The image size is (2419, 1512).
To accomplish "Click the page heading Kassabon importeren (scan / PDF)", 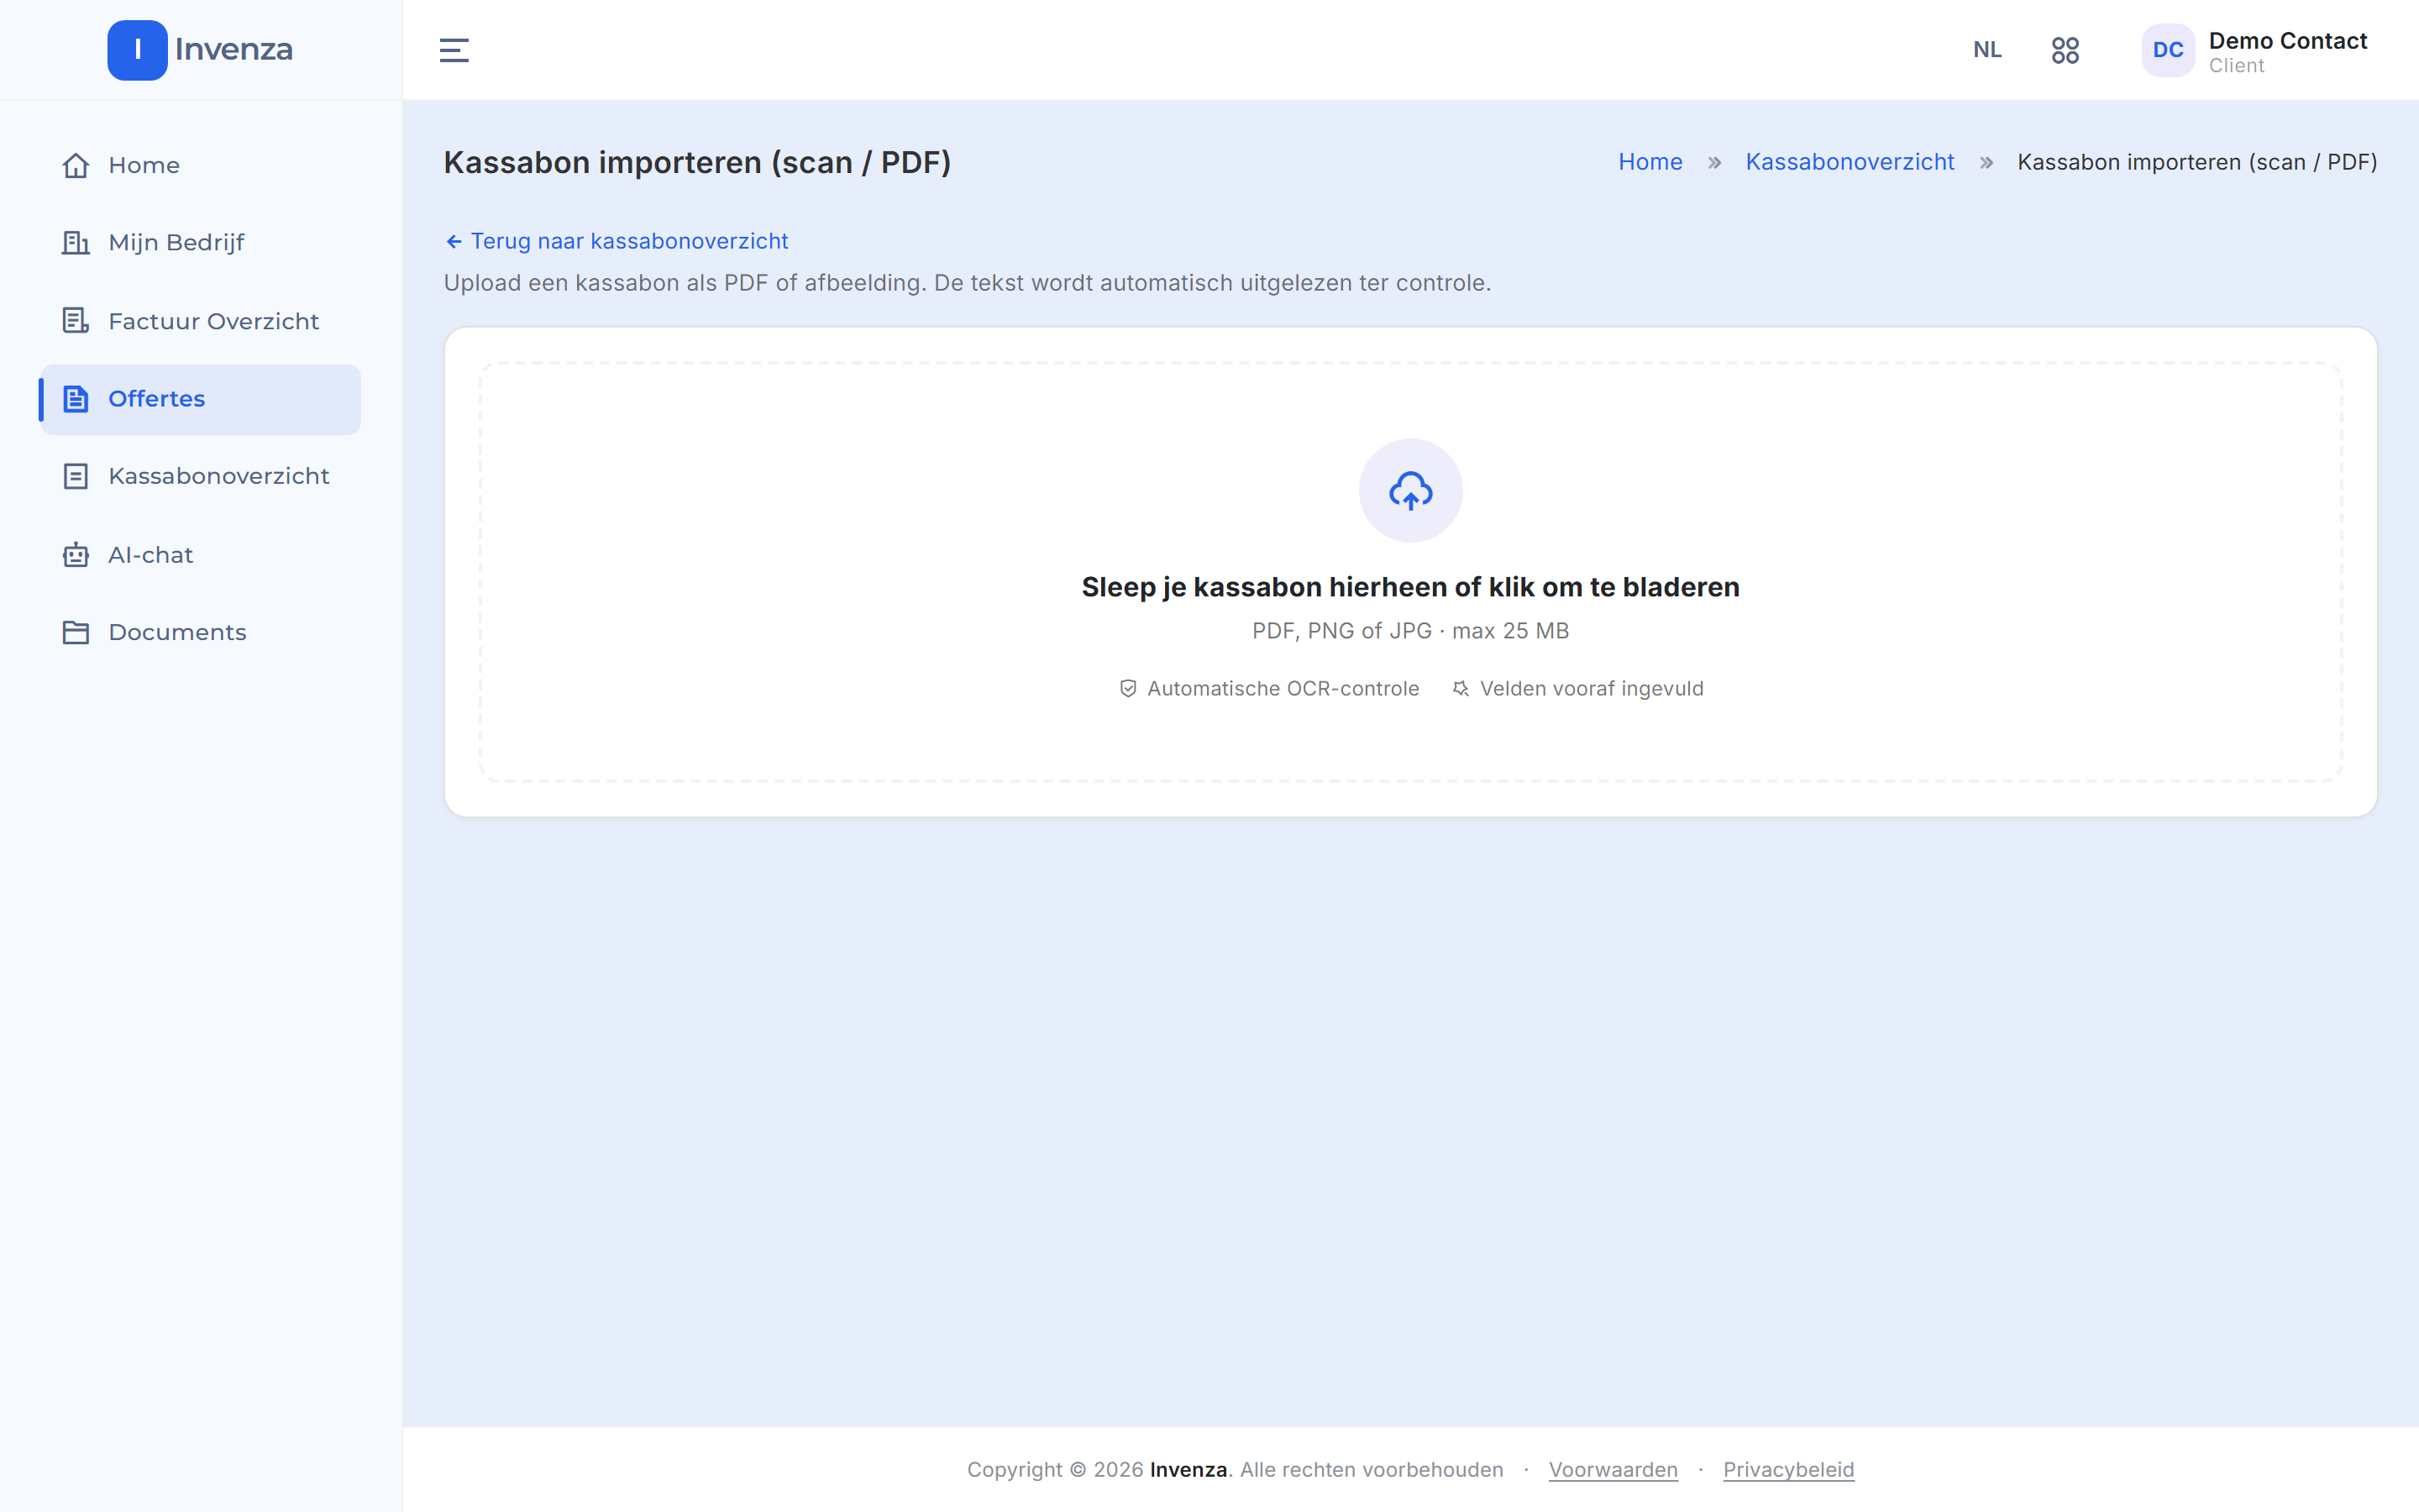I will [696, 162].
